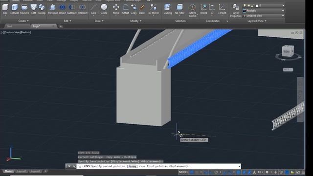Activate the Move tool
The width and height of the screenshot is (313, 176).
point(116,9)
